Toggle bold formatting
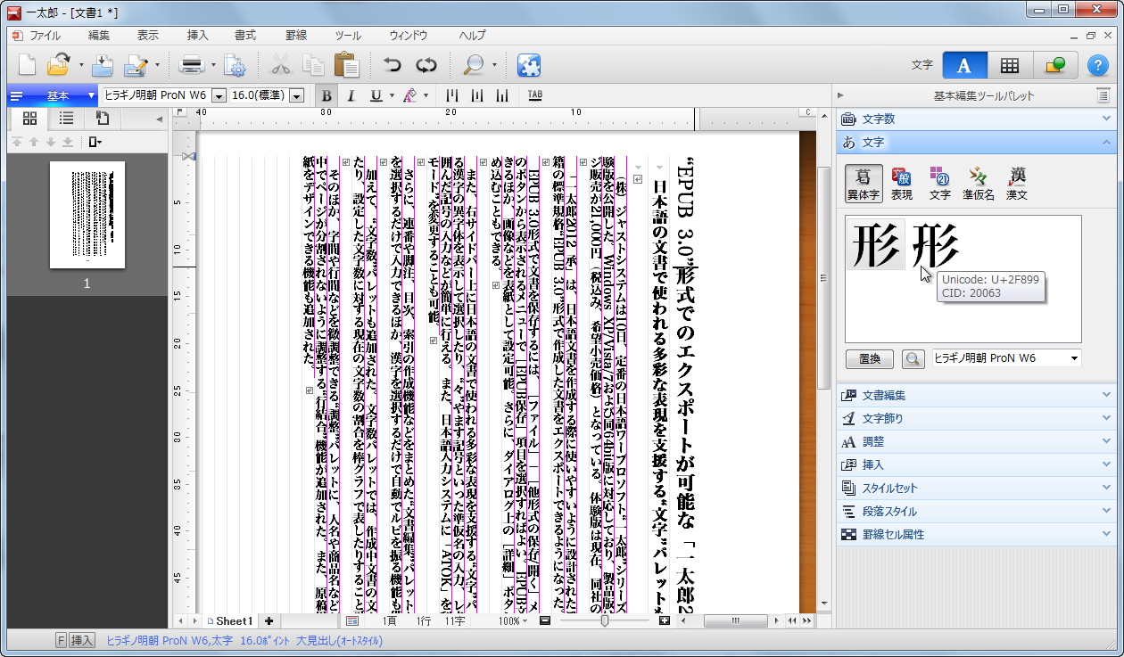Screen dimensions: 1124x657 (x=326, y=95)
